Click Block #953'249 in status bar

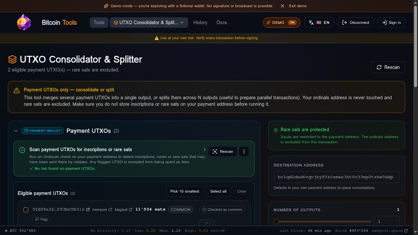(x=352, y=231)
